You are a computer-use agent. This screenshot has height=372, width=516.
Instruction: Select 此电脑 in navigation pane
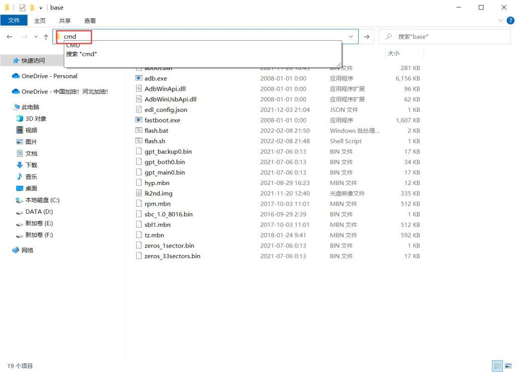pyautogui.click(x=30, y=107)
